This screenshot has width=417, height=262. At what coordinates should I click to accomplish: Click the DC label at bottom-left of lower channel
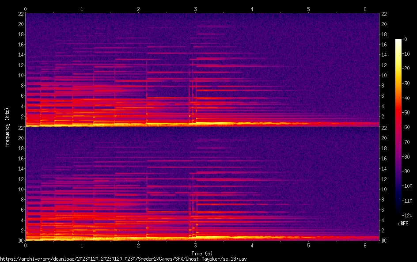pos(20,241)
